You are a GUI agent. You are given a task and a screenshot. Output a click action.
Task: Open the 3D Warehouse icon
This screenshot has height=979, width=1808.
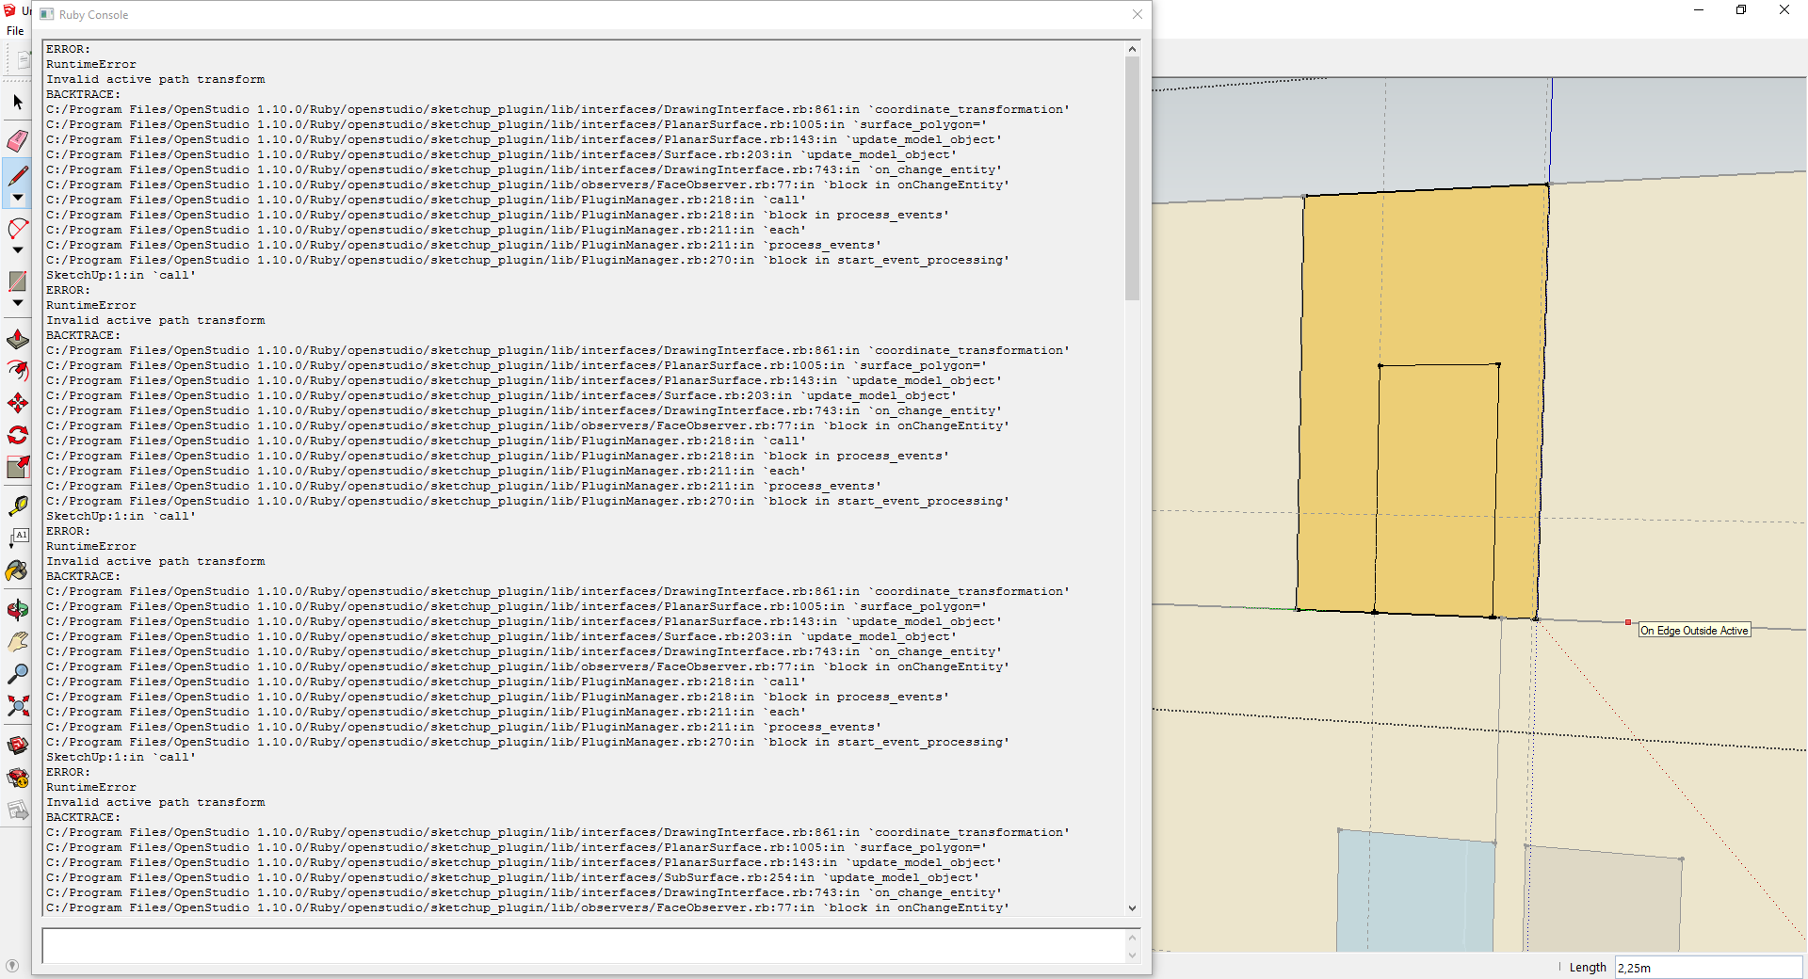[x=17, y=746]
